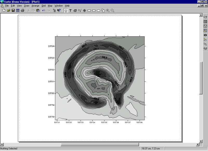Open the Map menu

(50, 5)
